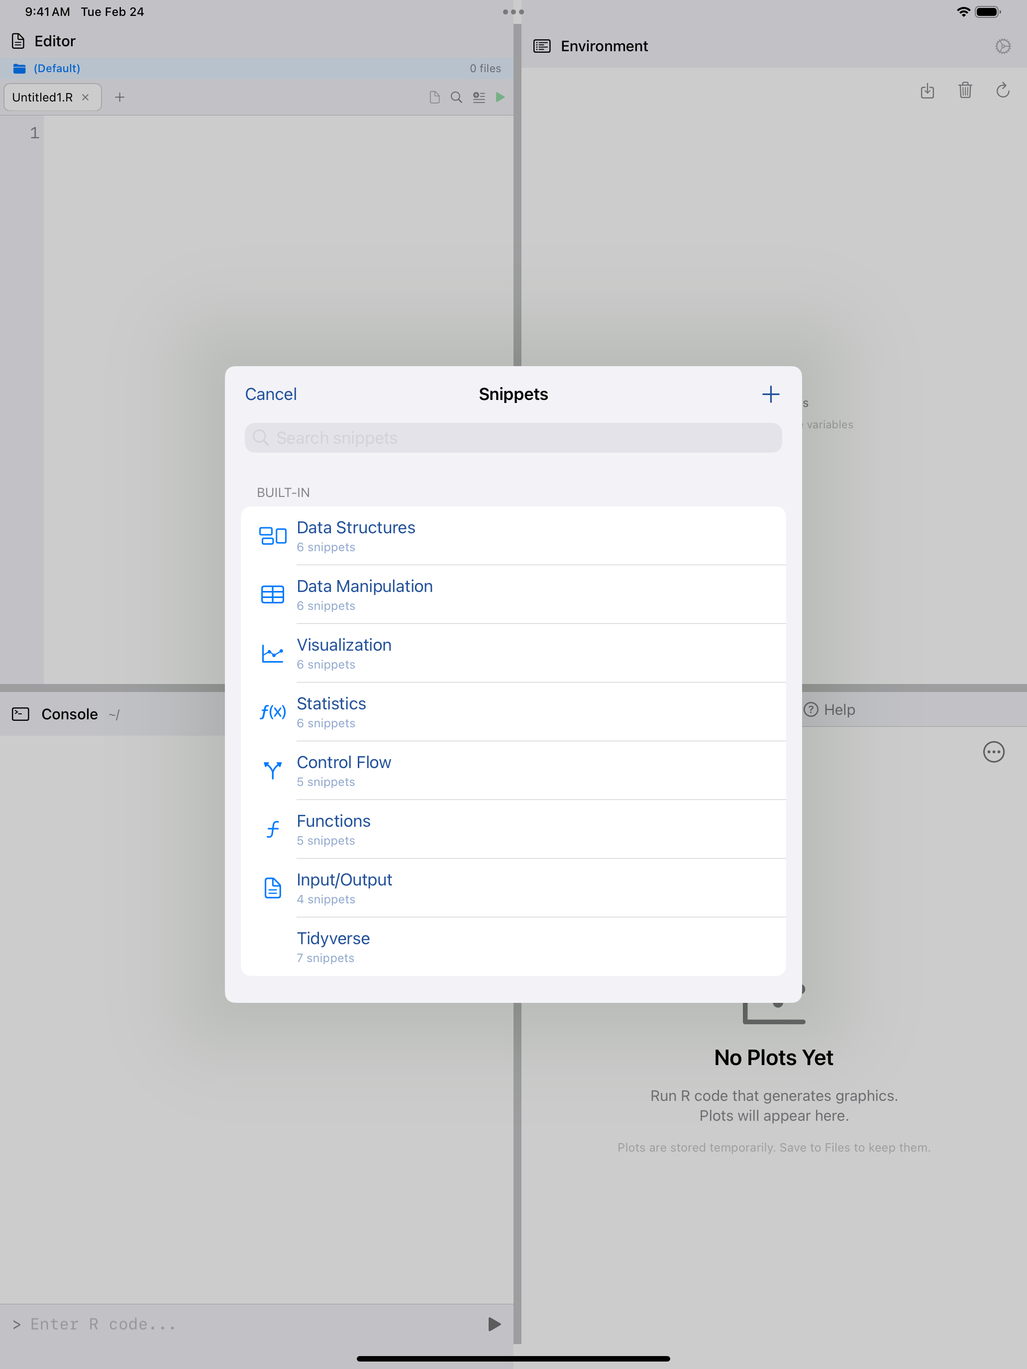The height and width of the screenshot is (1369, 1027).
Task: Open Environment settings with the gear icon
Action: [1003, 46]
